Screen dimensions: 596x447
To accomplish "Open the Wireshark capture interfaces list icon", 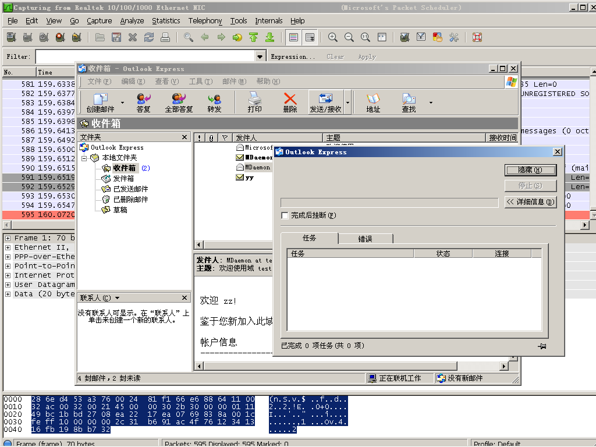I will (x=12, y=37).
